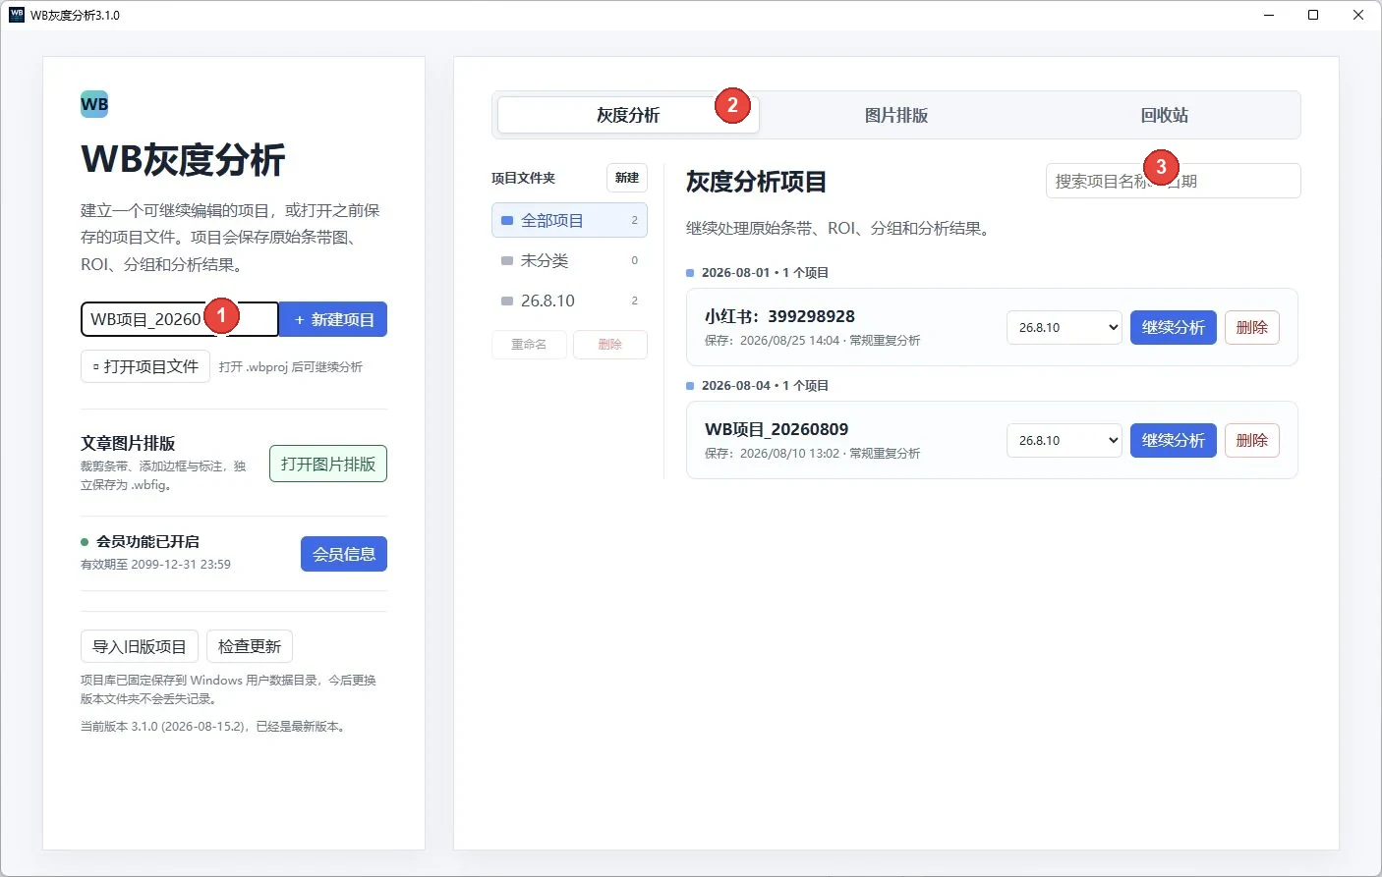This screenshot has height=877, width=1382.
Task: Click 检查更新 button
Action: tap(250, 646)
